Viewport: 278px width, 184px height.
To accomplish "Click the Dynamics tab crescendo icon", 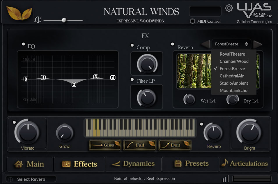I will 116,164.
